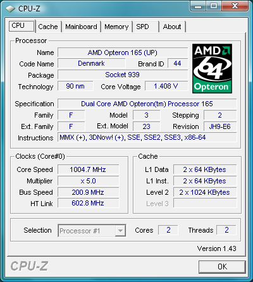The height and width of the screenshot is (282, 253).
Task: Click the Name field AMD Opteron 165 (UP)
Action: (123, 52)
